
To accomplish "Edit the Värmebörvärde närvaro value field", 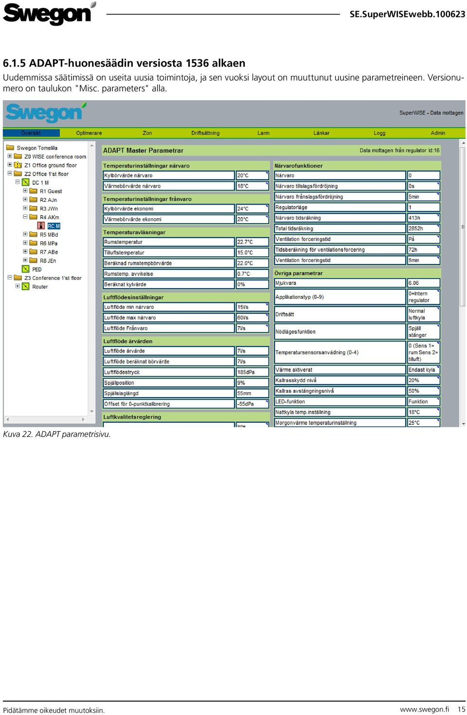I will tap(252, 186).
